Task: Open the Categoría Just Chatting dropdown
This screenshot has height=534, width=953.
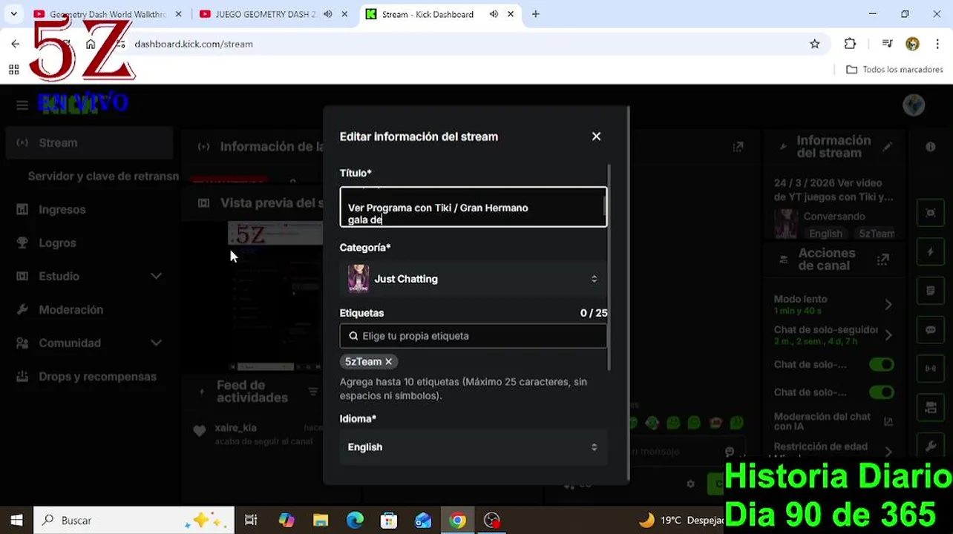Action: click(473, 279)
